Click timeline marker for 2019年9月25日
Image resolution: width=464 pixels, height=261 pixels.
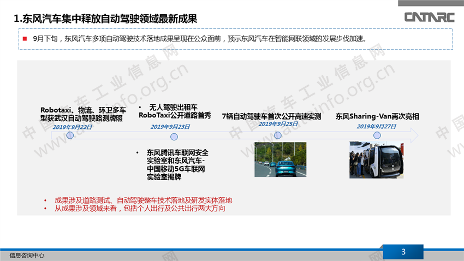click(277, 135)
